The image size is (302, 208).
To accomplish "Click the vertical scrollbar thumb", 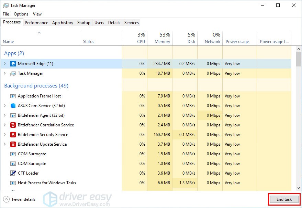I will coord(298,59).
